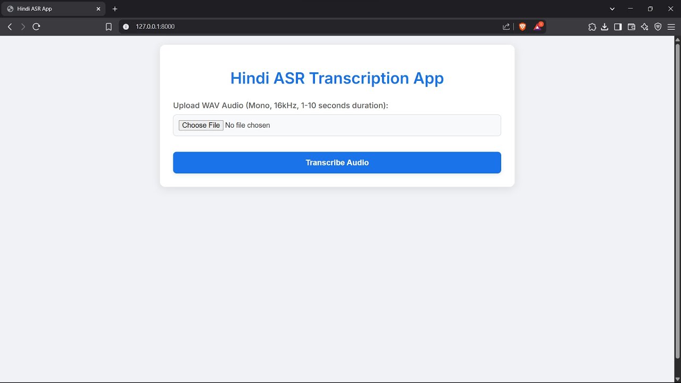The image size is (681, 383).
Task: Restore down the browser window
Action: pos(650,9)
